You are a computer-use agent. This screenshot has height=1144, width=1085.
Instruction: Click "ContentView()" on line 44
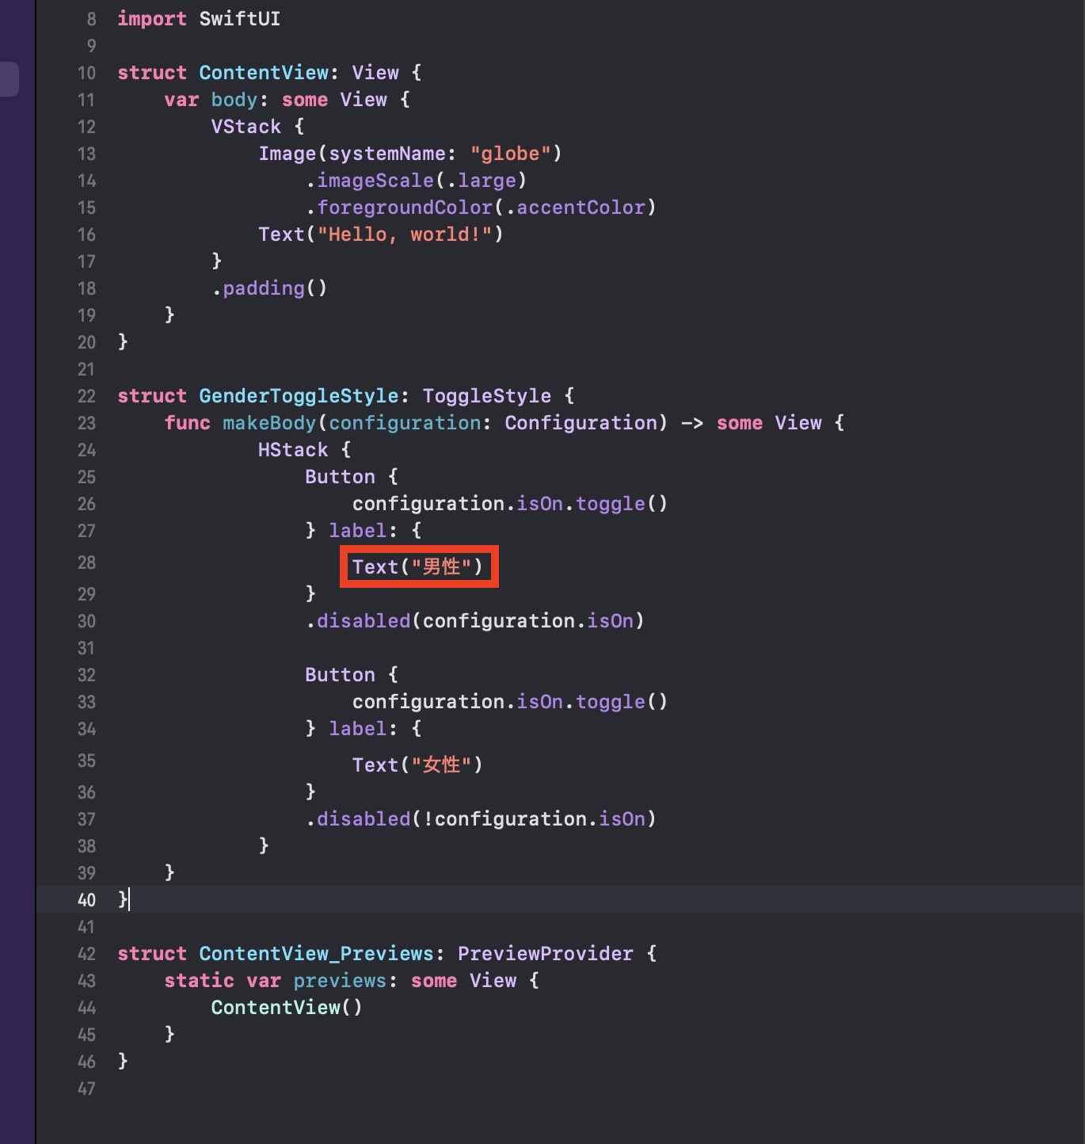point(287,1008)
